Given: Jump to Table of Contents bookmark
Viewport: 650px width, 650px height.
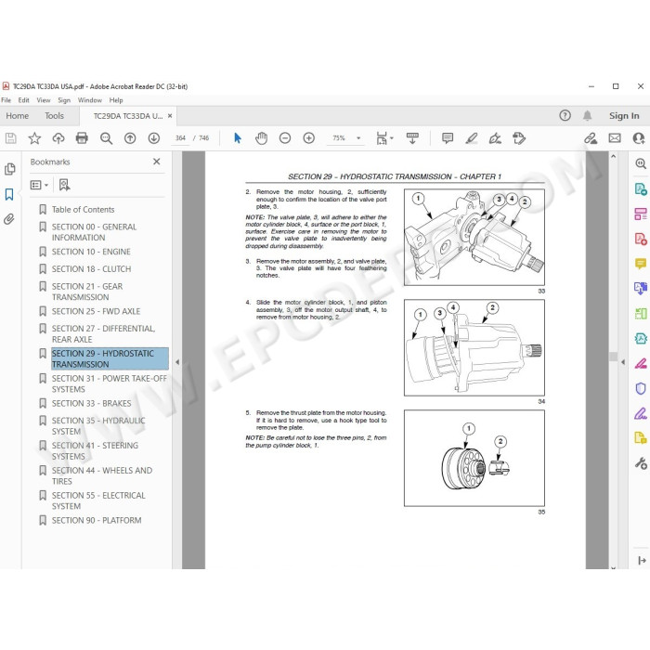Looking at the screenshot, I should pyautogui.click(x=83, y=210).
